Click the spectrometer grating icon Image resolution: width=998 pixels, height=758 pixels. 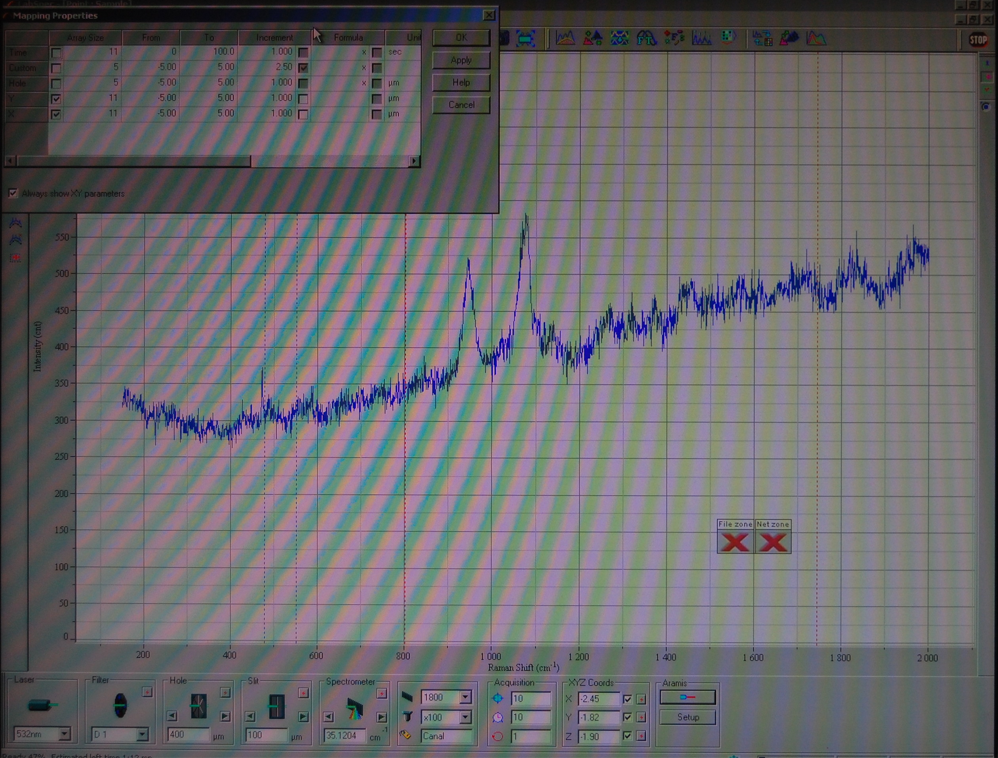tap(355, 708)
